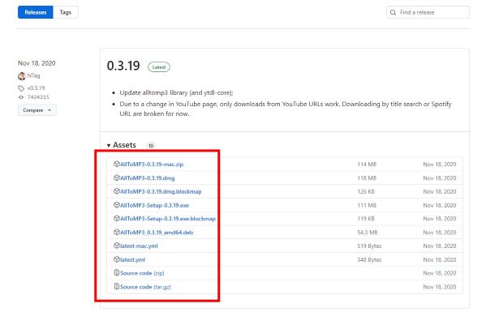Open the v0.3.19 tag link

36,88
